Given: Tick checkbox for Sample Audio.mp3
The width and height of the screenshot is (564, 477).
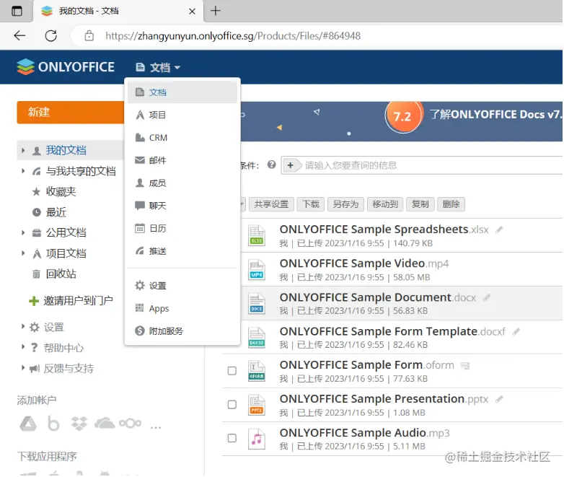Looking at the screenshot, I should point(232,438).
